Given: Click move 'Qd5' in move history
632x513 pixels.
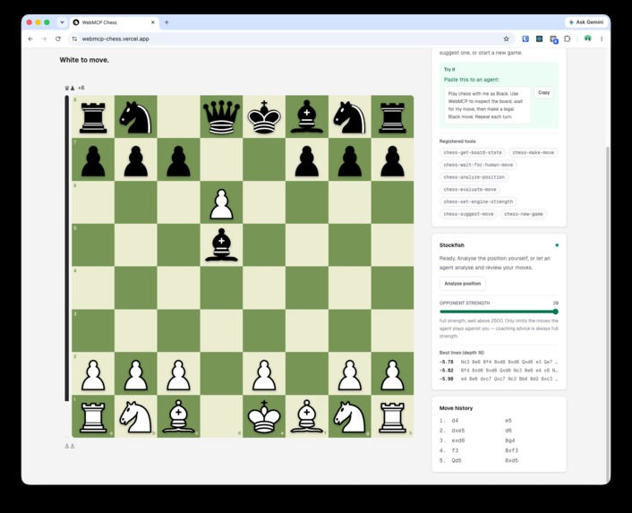Looking at the screenshot, I should [457, 460].
